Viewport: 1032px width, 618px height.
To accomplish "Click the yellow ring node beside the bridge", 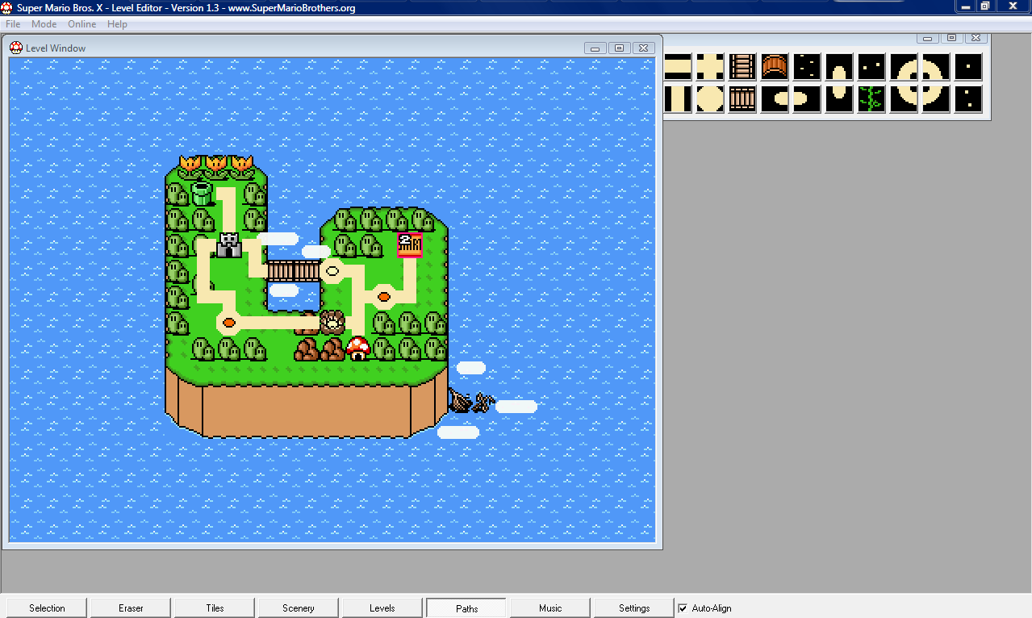I will click(x=332, y=270).
